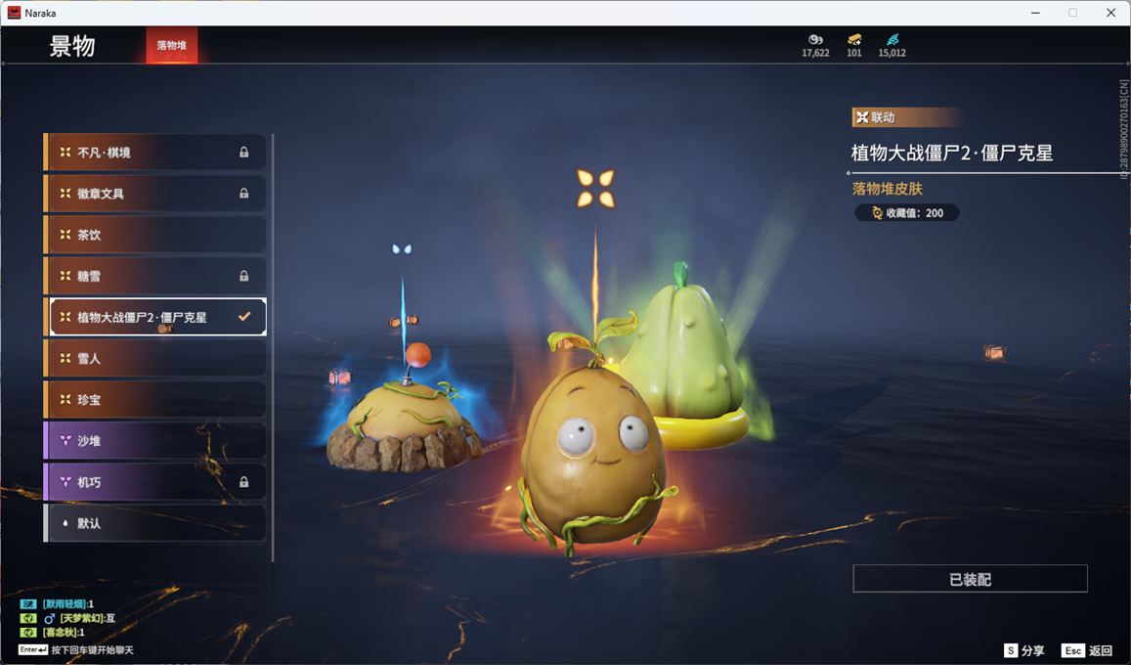1131x665 pixels.
Task: Pick the 默认 default skin
Action: coord(154,523)
